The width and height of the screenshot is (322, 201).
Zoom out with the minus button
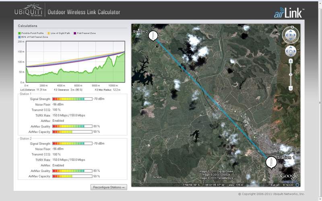291,88
